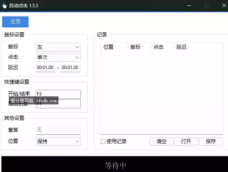Click the 重复 field showing 无
The image size is (228, 172).
click(58, 130)
